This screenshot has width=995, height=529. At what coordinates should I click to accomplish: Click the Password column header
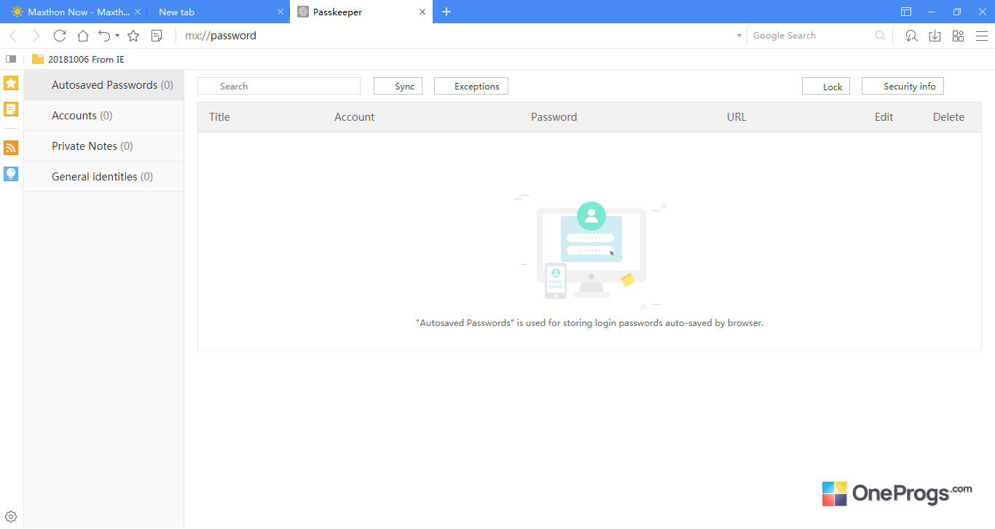[x=554, y=117]
